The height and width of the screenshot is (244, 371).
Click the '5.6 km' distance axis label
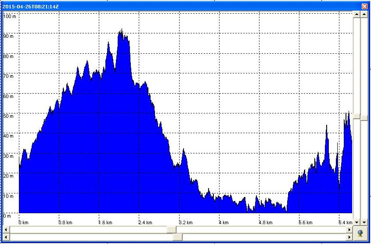tap(306, 223)
